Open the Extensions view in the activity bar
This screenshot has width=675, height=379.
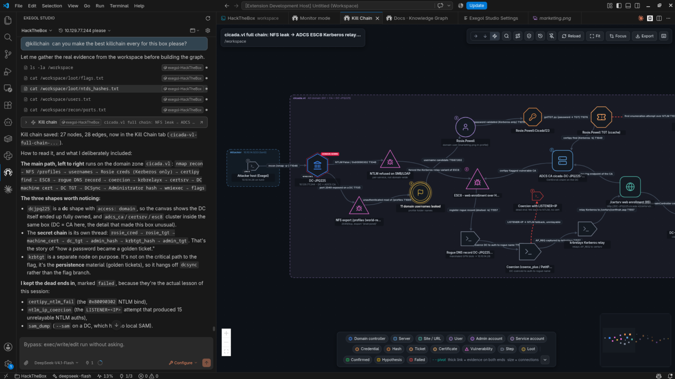tap(8, 105)
